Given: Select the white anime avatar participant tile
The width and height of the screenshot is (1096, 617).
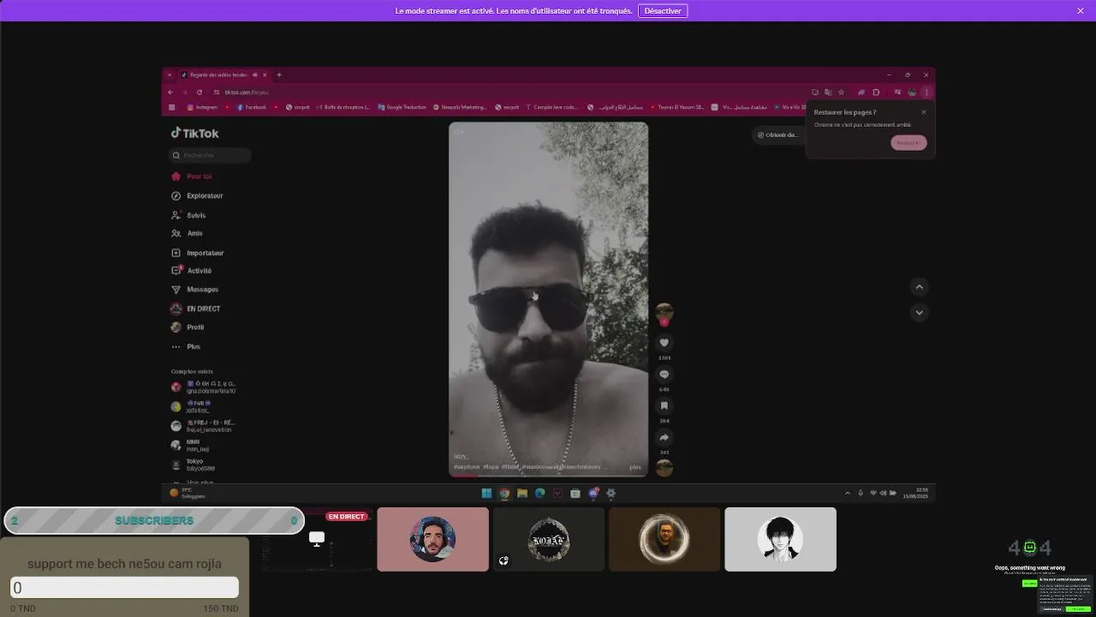Looking at the screenshot, I should coord(780,539).
